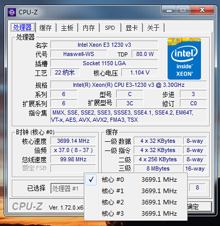The height and width of the screenshot is (226, 220).
Task: Select the 显卡 tab
Action: click(132, 28)
